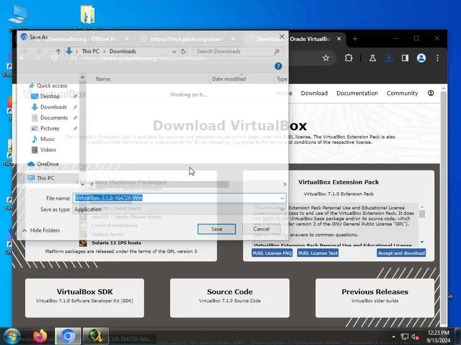Open the Source Code card
Image resolution: width=461 pixels, height=345 pixels.
pyautogui.click(x=230, y=298)
